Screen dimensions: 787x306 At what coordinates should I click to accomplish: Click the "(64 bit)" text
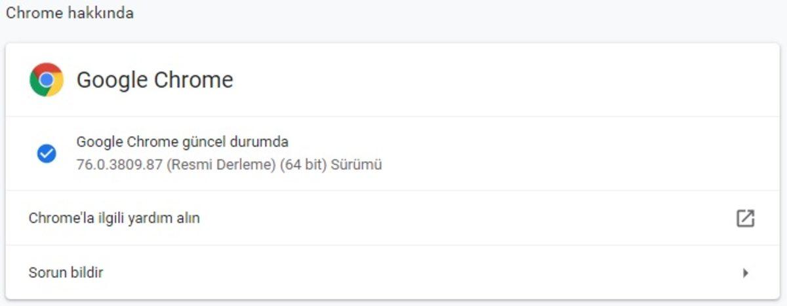303,164
